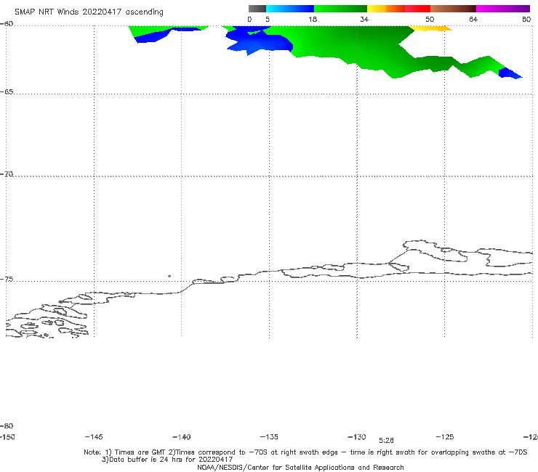Click the small blue patch at swath's right tip
The width and height of the screenshot is (538, 472).
click(x=509, y=73)
